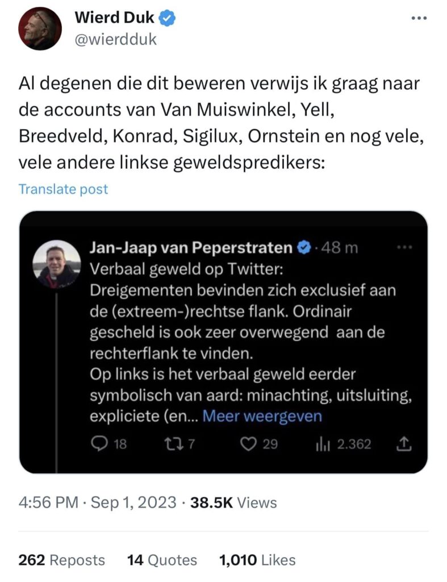Like the quoted tweet with heart icon
Image resolution: width=447 pixels, height=582 pixels.
(x=249, y=443)
